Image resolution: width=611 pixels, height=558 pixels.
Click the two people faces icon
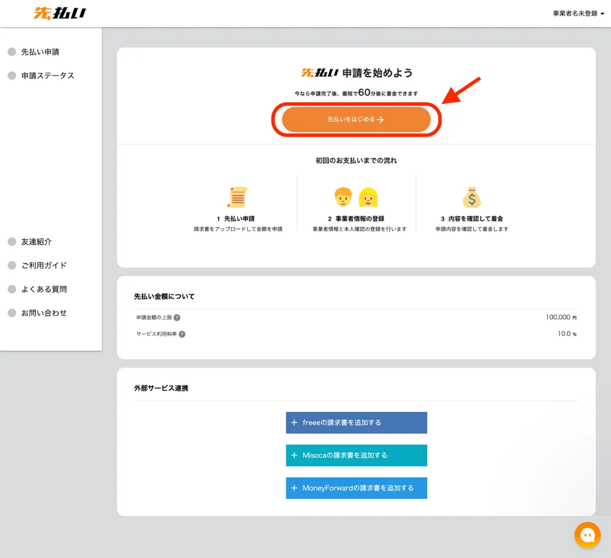click(x=356, y=197)
